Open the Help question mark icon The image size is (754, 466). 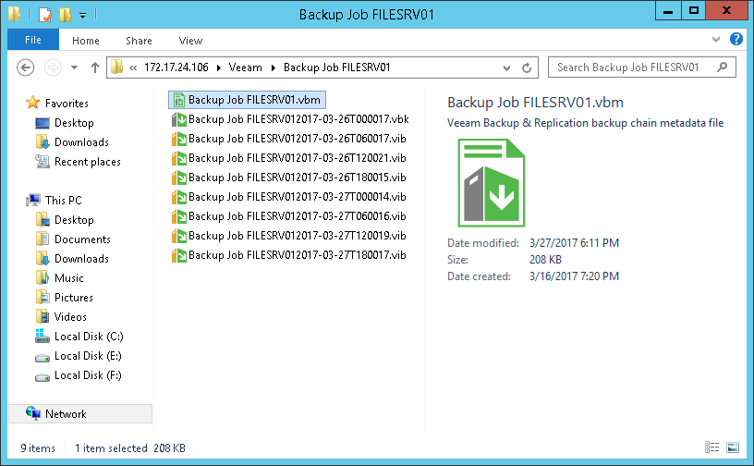tap(736, 39)
